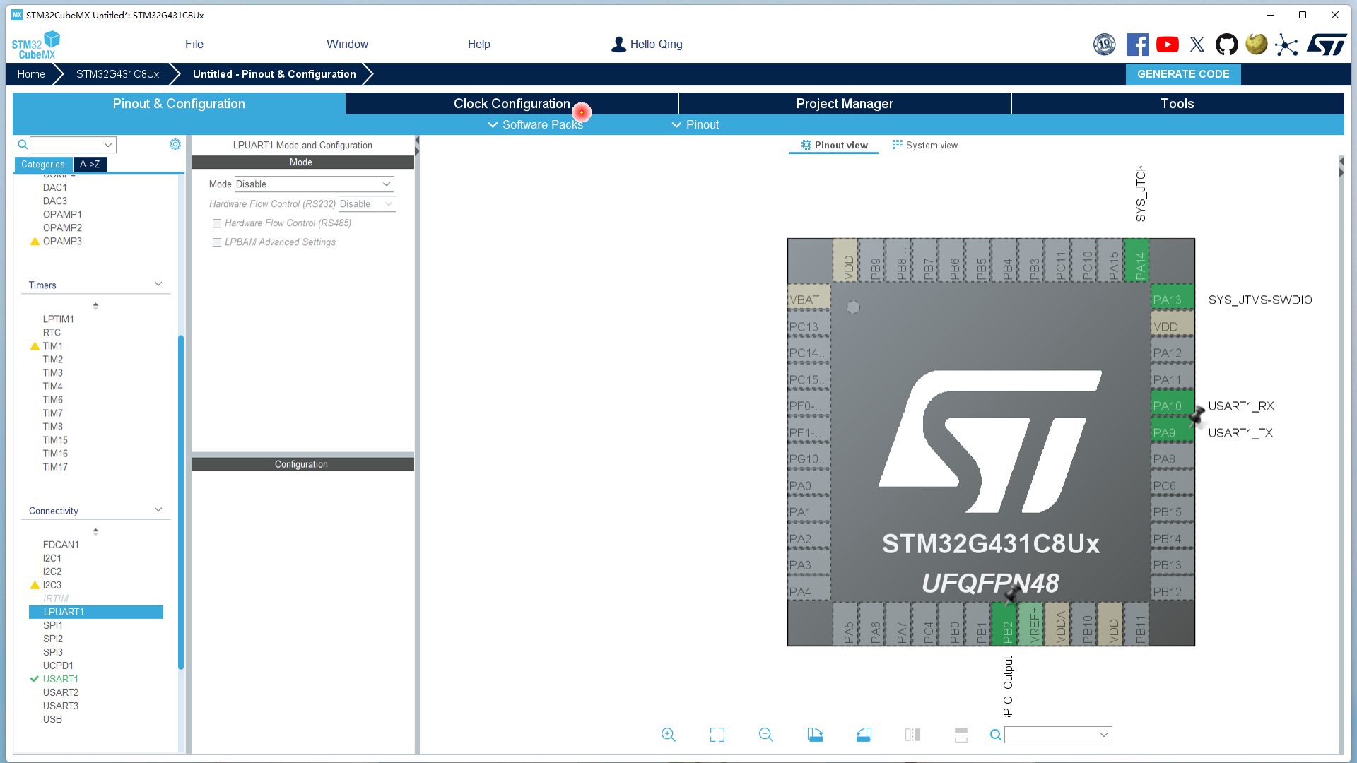
Task: Click the fit-to-screen pinout icon
Action: click(x=717, y=735)
